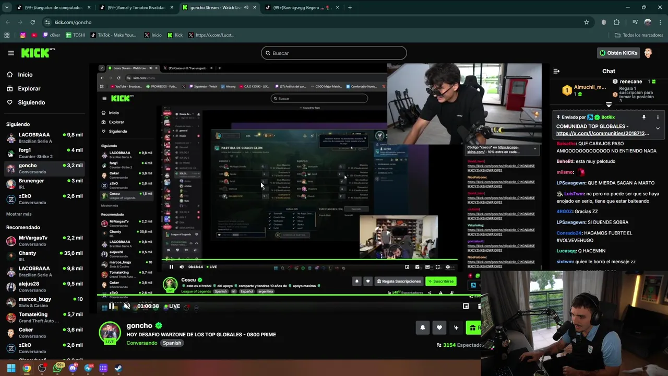The width and height of the screenshot is (668, 376).
Task: Open marcos_bugy recommended channel
Action: click(44, 302)
